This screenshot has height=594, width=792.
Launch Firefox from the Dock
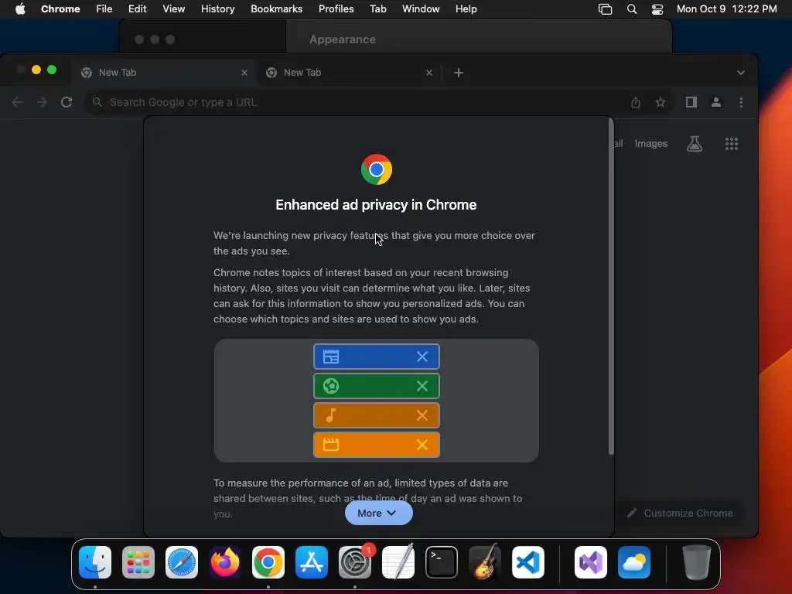tap(225, 562)
